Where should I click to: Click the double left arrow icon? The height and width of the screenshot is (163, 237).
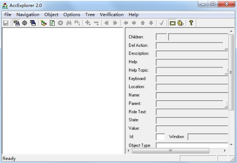pyautogui.click(x=107, y=23)
